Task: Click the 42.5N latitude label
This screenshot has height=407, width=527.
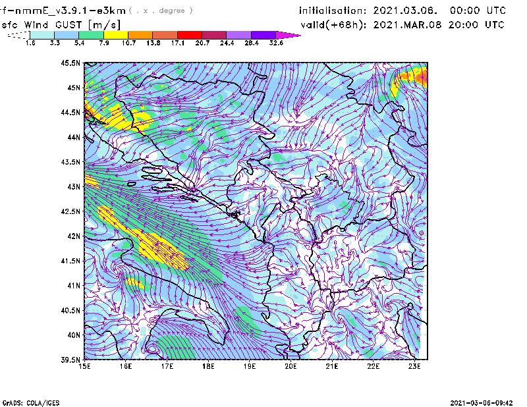Action: [70, 211]
